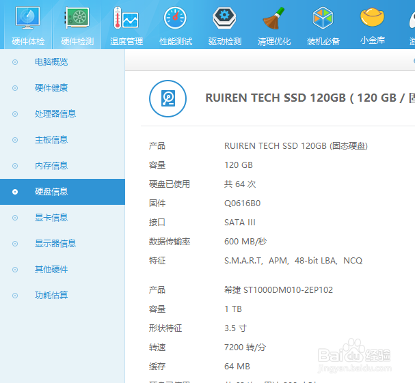Screen dimensions: 415x383
Task: Open 显卡信息 in sidebar
Action: pyautogui.click(x=51, y=218)
